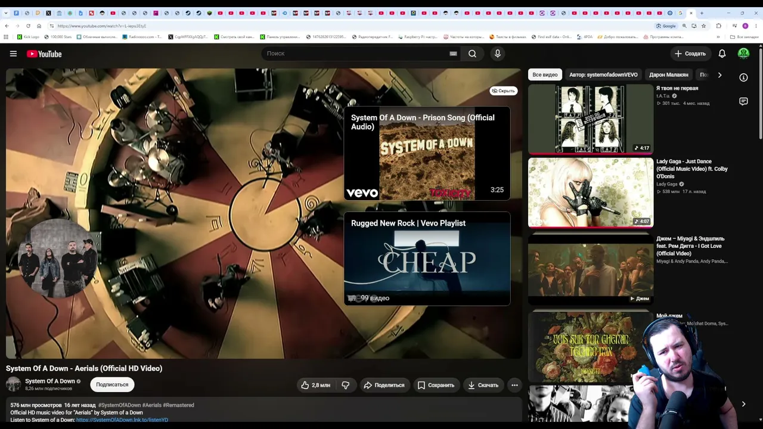763x429 pixels.
Task: Open the Lady Gaga Just Dance thumbnail
Action: pyautogui.click(x=591, y=192)
